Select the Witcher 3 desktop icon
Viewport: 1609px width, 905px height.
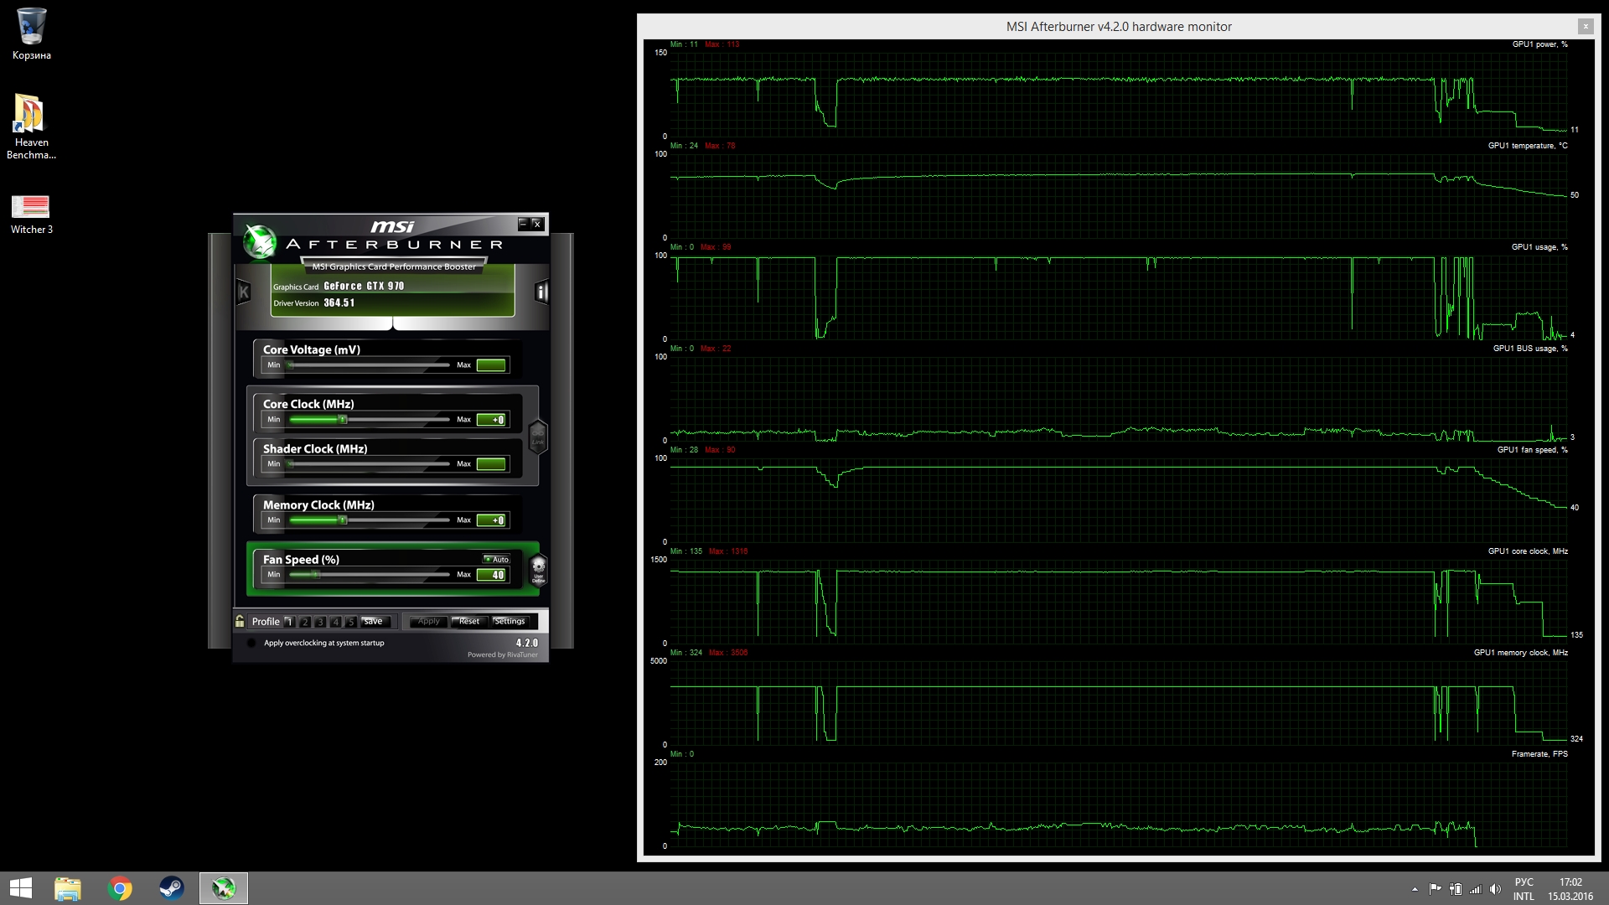point(31,215)
